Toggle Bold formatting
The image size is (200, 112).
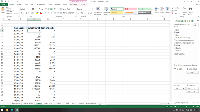21,13
